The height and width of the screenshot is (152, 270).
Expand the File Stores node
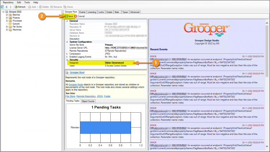(7, 27)
